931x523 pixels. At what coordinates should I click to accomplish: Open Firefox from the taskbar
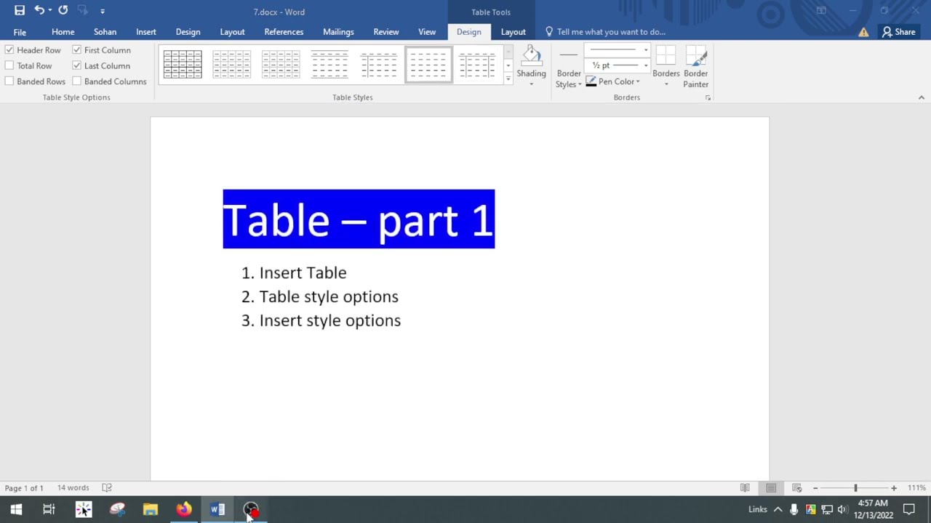(184, 509)
